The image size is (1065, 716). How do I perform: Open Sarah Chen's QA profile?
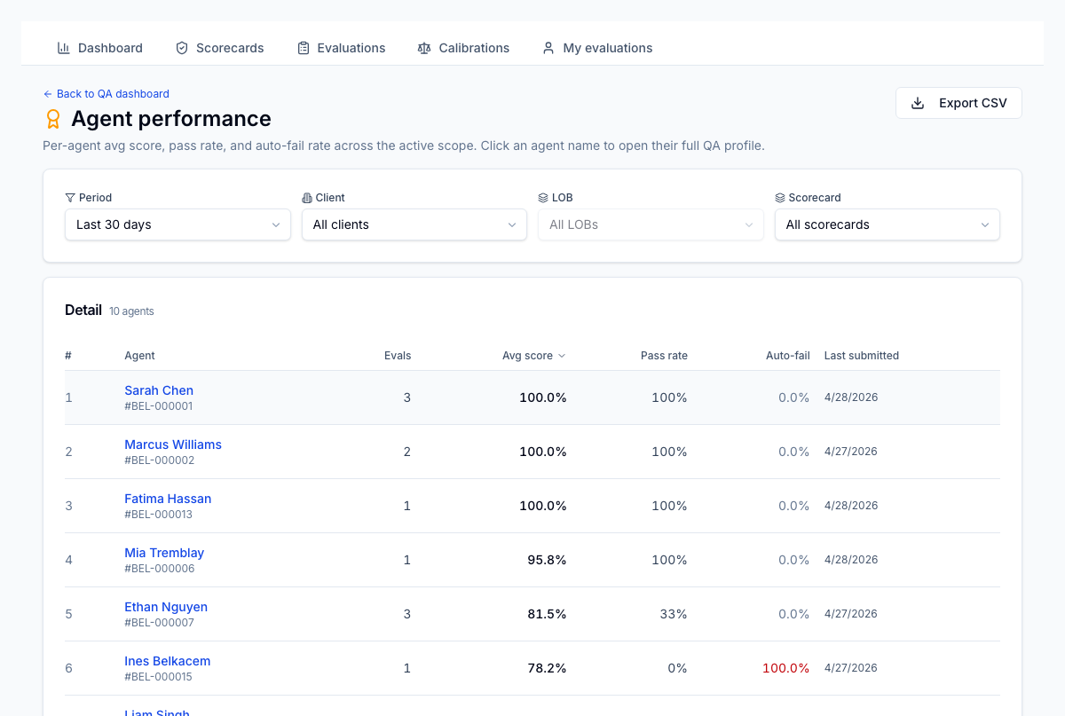click(x=159, y=390)
